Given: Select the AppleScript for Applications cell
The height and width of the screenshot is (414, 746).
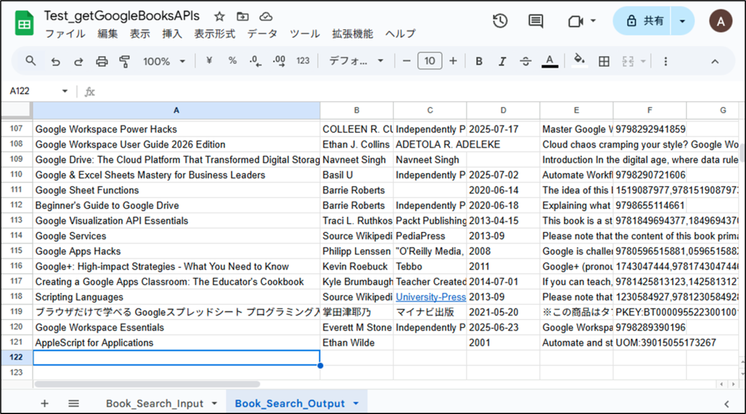Looking at the screenshot, I should tap(177, 343).
